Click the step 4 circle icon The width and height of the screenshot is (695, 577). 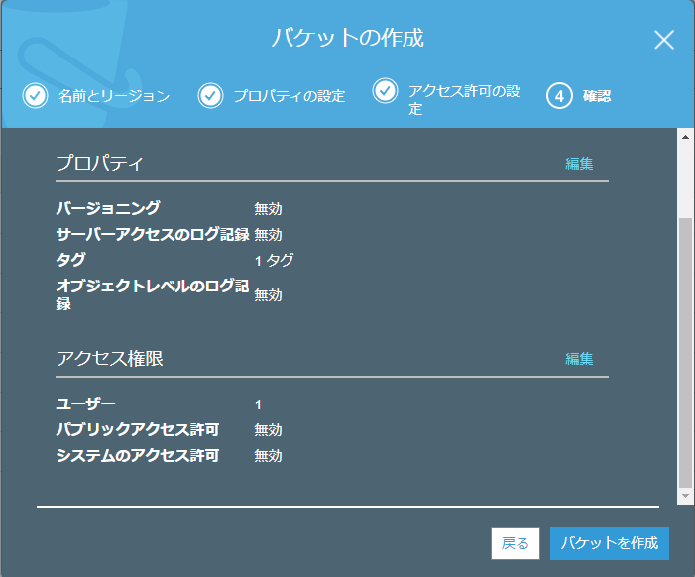559,96
